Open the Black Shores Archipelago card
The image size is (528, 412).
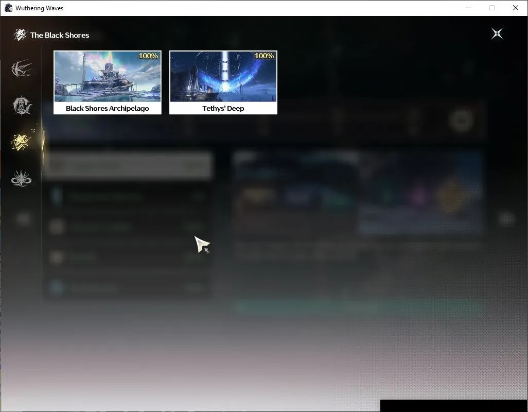coord(108,82)
